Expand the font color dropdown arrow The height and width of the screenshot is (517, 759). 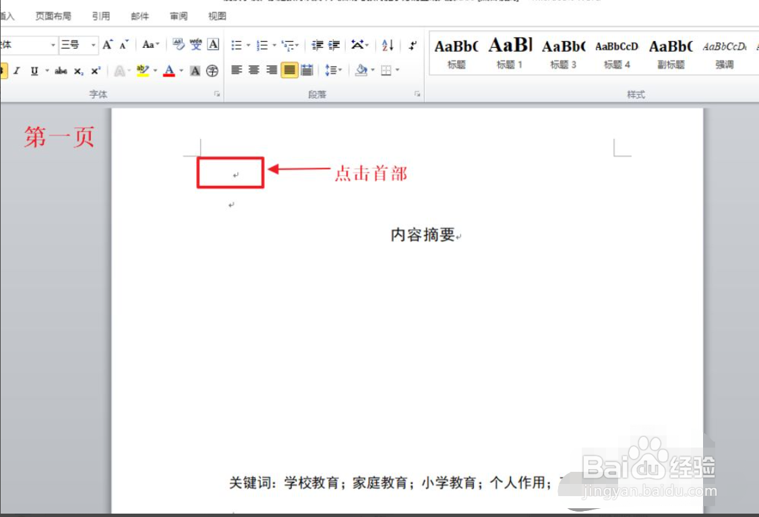[181, 71]
